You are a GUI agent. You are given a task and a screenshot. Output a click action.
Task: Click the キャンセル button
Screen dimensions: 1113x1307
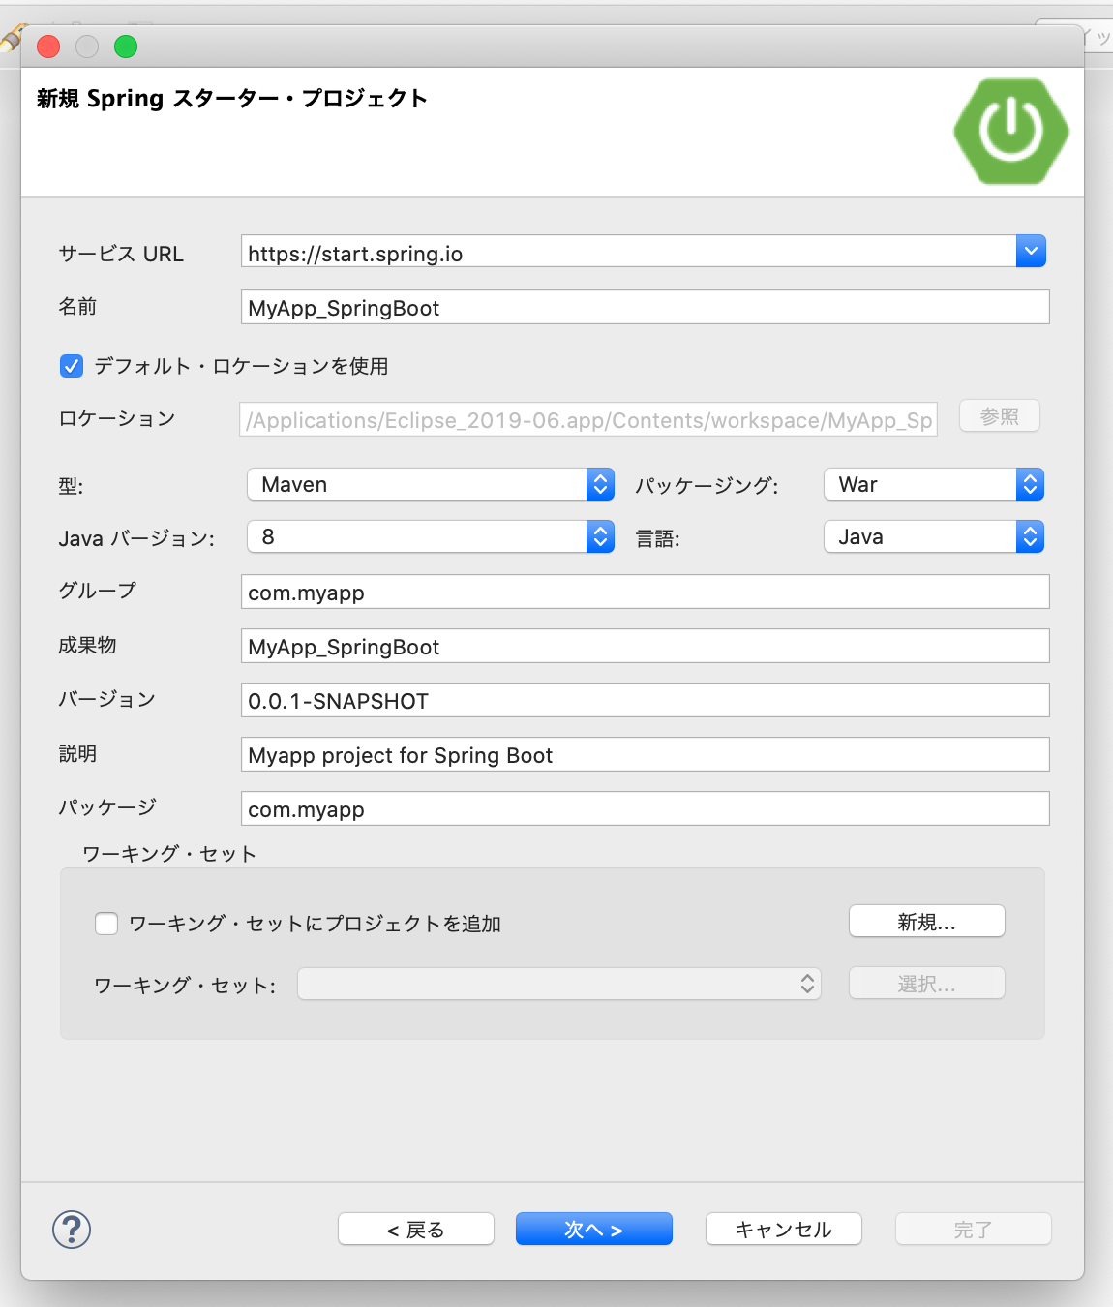pyautogui.click(x=784, y=1229)
